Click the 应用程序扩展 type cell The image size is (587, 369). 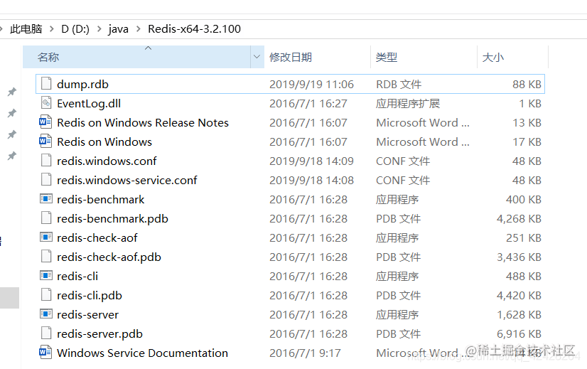[408, 103]
